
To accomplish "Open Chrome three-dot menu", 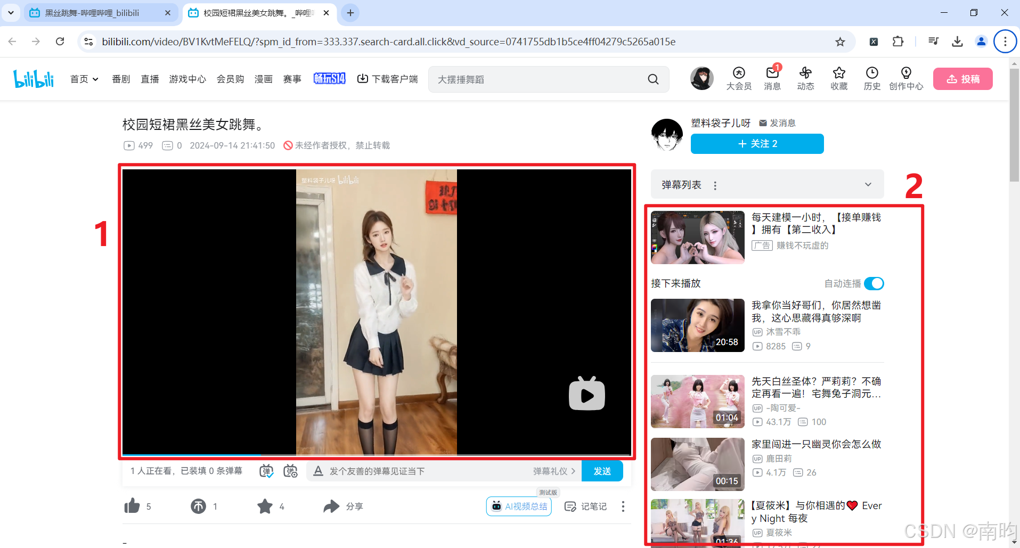I will coord(1005,42).
